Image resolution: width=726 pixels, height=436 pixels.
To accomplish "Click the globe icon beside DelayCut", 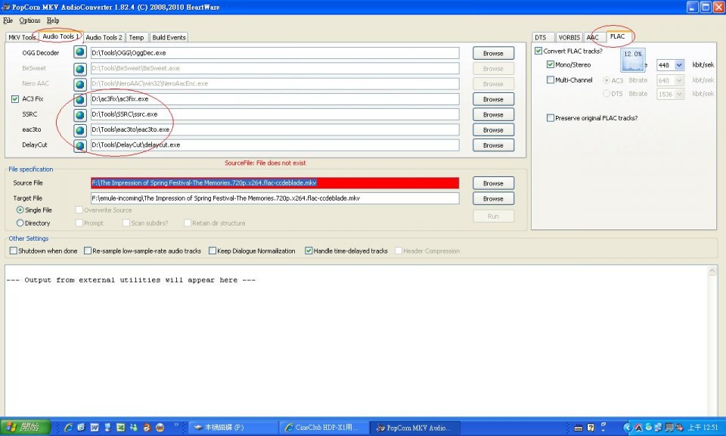I will 80,145.
